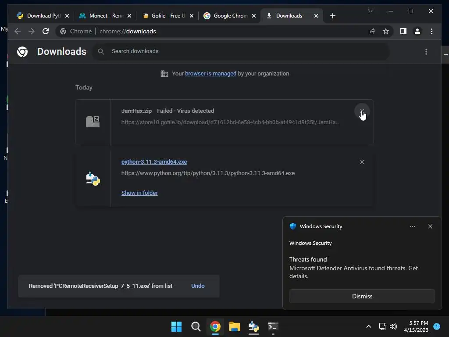Remove JamHax.zip from the downloads list

(x=362, y=111)
